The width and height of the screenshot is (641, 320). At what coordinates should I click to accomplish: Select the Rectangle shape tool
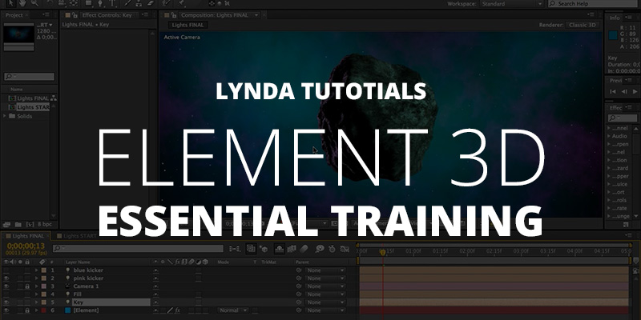tap(89, 3)
